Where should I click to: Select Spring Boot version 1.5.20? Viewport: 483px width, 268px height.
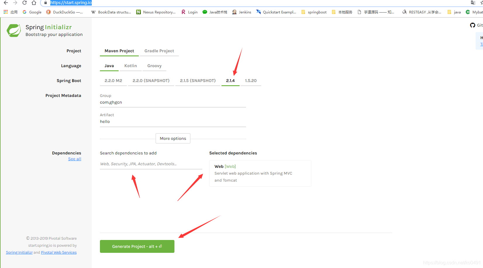(251, 81)
